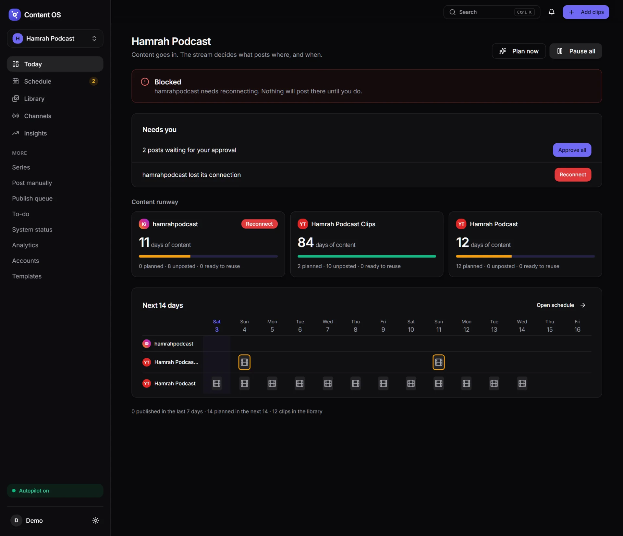Open the Publish queue
Screen dimensions: 623x536
coord(32,198)
